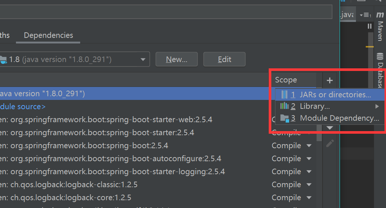Click the Edit SDK button
386x208 pixels.
[224, 59]
